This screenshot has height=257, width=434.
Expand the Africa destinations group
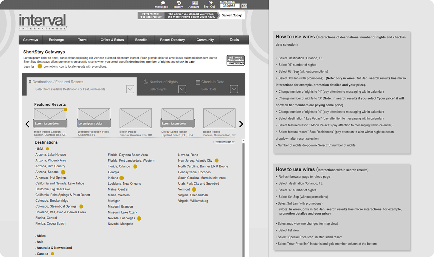coord(41,236)
